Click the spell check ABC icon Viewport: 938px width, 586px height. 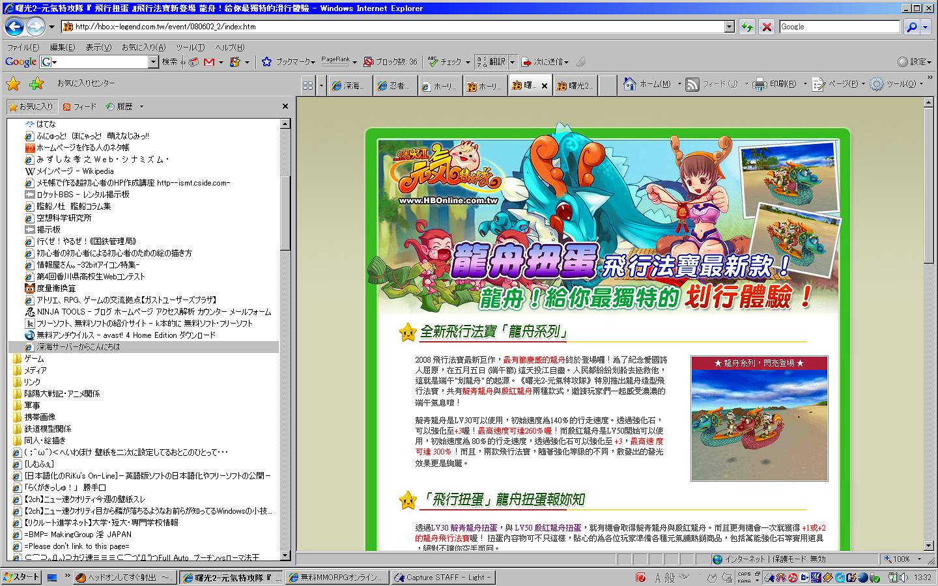[x=433, y=62]
